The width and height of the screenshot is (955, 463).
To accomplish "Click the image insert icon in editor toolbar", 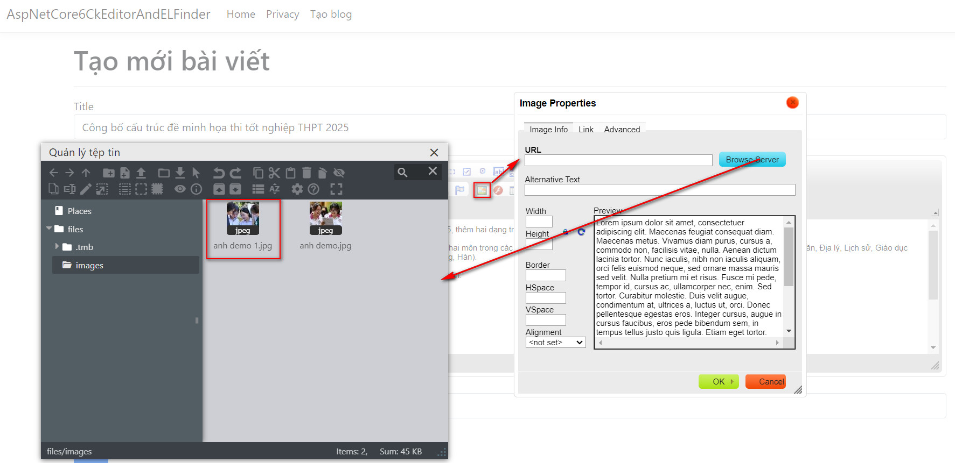I will (x=482, y=190).
